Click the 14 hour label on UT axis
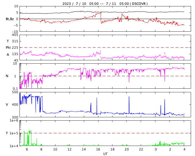 click(84, 149)
